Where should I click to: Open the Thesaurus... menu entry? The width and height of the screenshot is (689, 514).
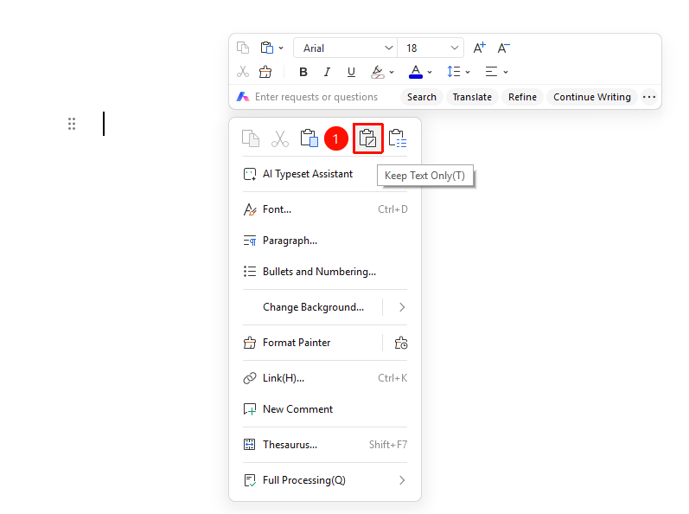[x=325, y=445]
